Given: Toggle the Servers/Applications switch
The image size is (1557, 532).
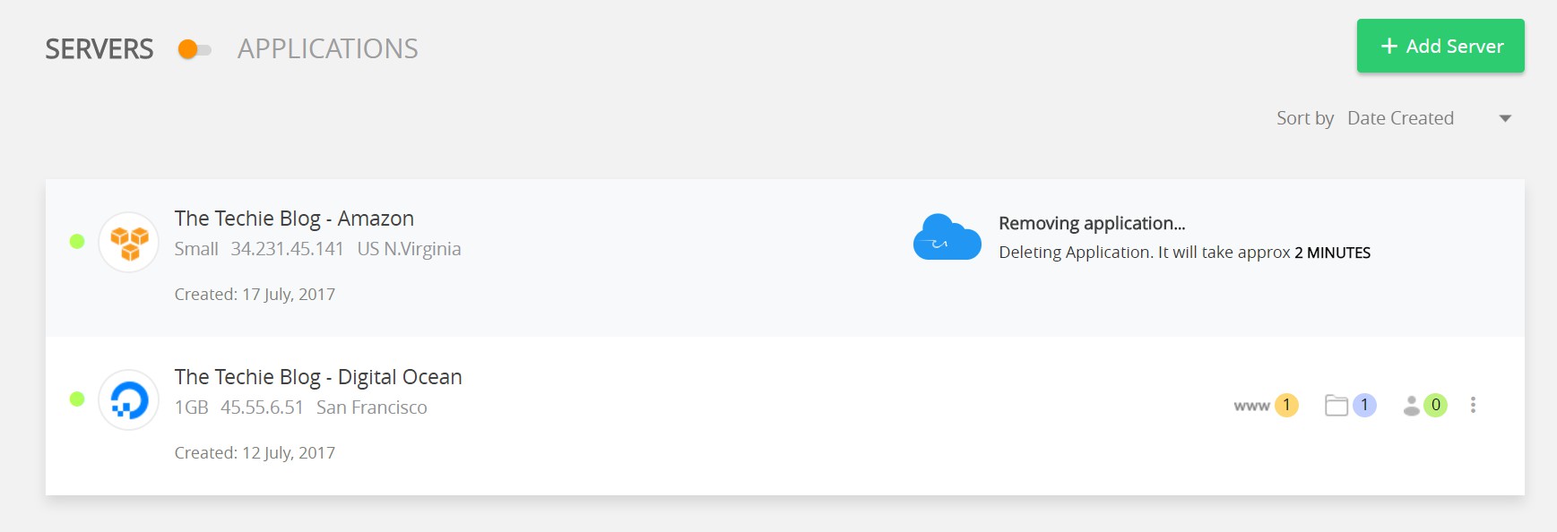Looking at the screenshot, I should click(195, 49).
